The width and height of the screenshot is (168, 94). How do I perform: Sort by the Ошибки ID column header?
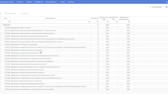(x=94, y=18)
